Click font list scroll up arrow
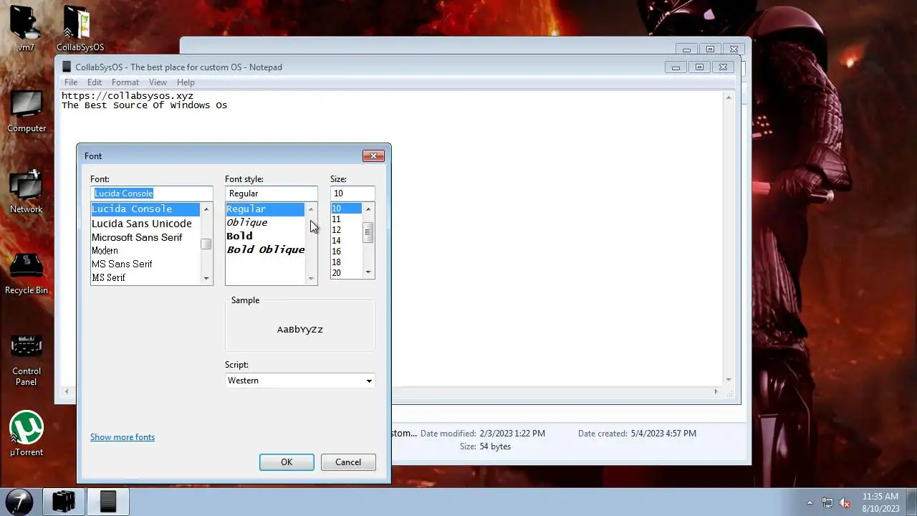This screenshot has height=516, width=917. pyautogui.click(x=206, y=209)
